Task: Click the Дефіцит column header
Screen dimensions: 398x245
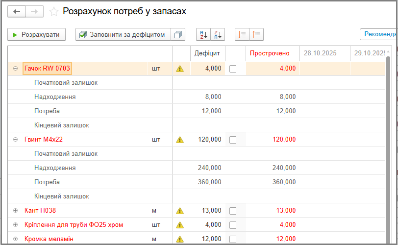Action: point(207,53)
